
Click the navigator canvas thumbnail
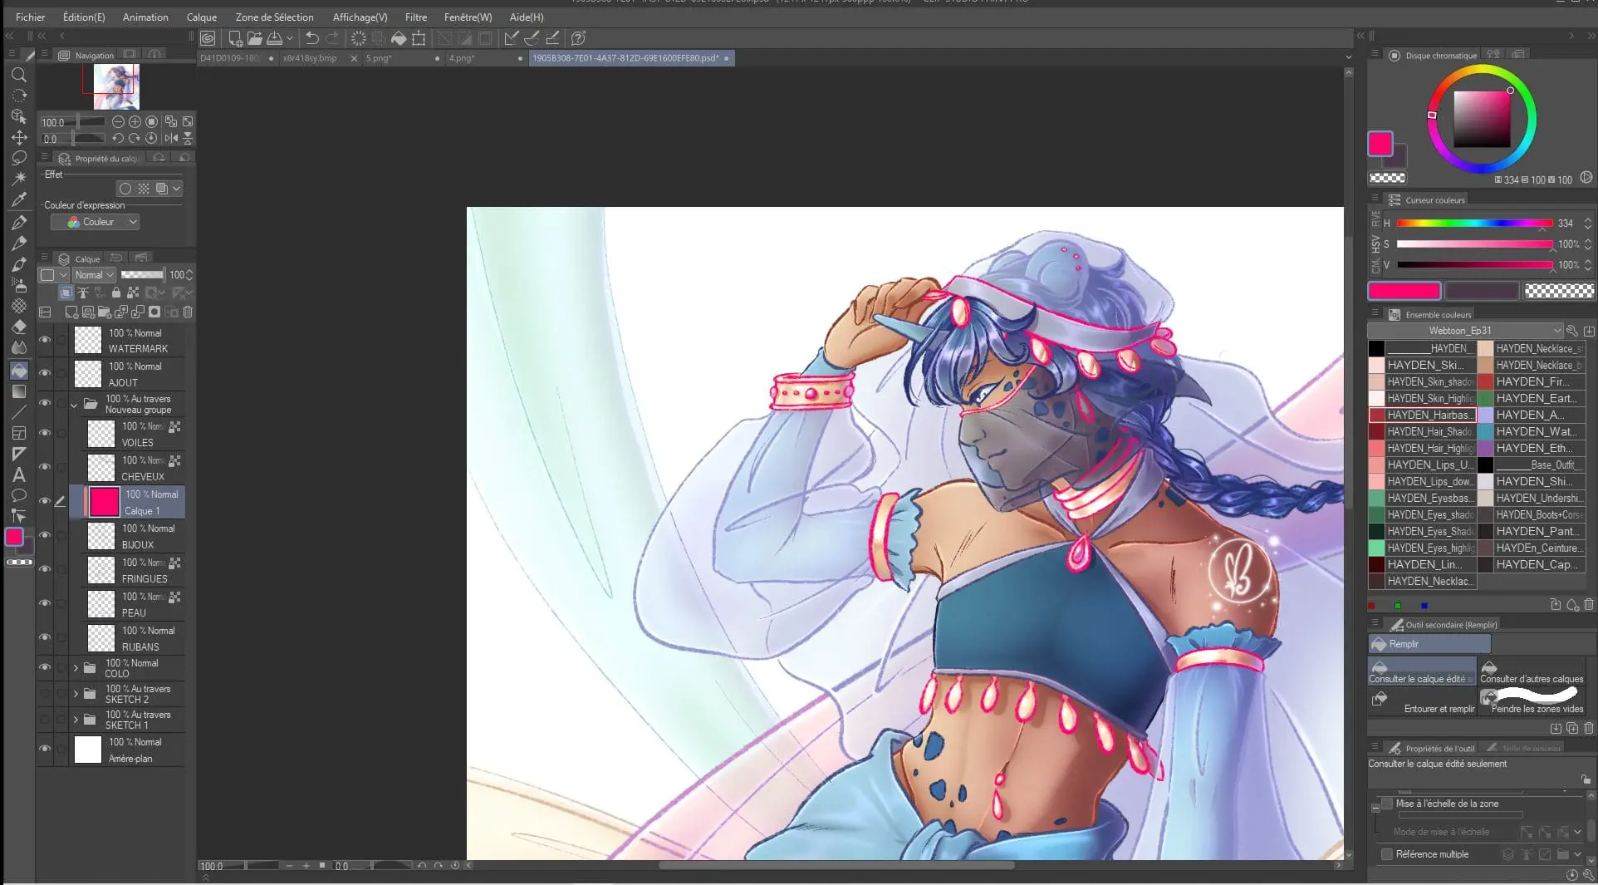click(x=116, y=86)
